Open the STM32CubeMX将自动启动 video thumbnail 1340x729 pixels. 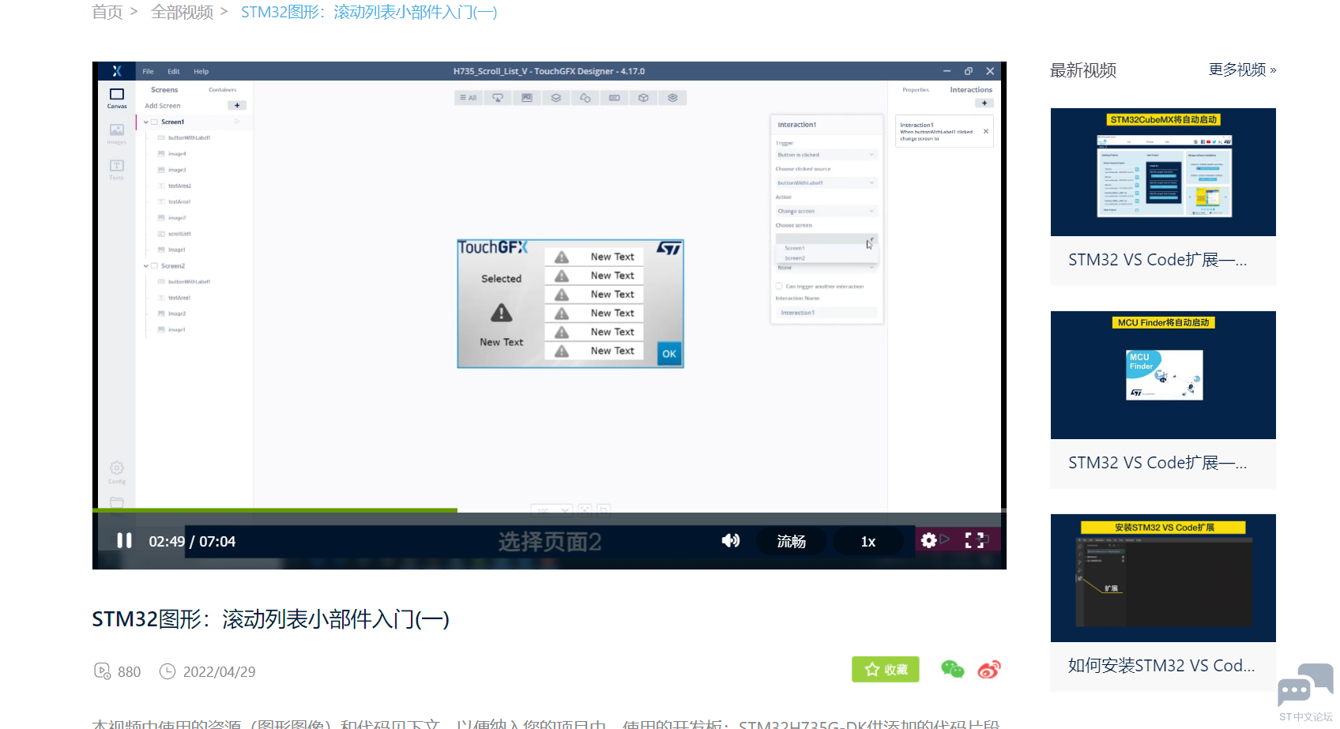tap(1163, 172)
